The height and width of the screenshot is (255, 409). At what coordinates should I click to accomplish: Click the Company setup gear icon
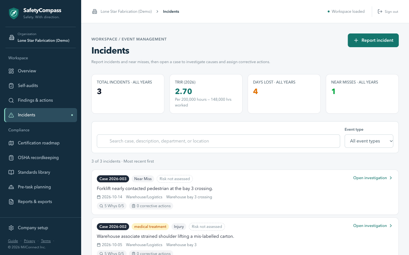(11, 228)
